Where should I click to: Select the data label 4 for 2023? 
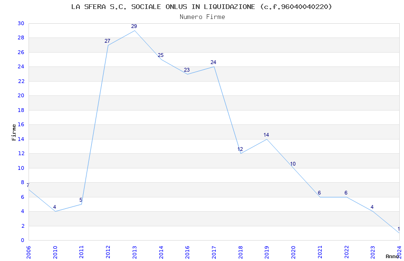372,207
